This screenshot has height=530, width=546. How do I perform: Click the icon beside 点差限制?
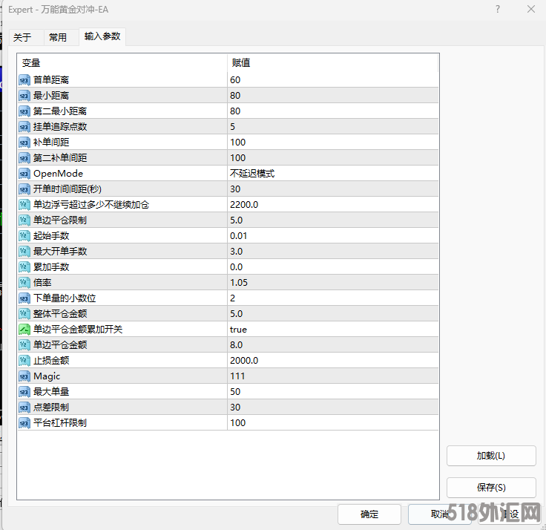pyautogui.click(x=24, y=408)
